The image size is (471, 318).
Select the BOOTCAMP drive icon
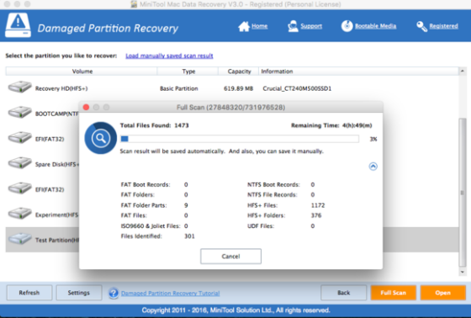[20, 112]
